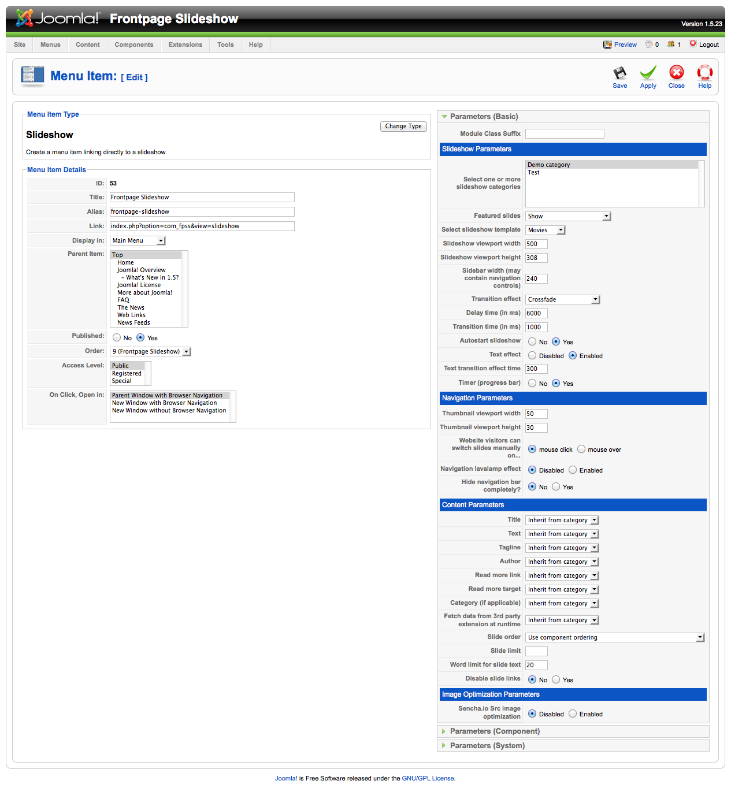Open the Display in dropdown

tap(138, 241)
